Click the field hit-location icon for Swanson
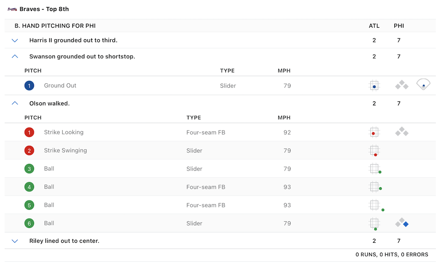 tap(423, 85)
